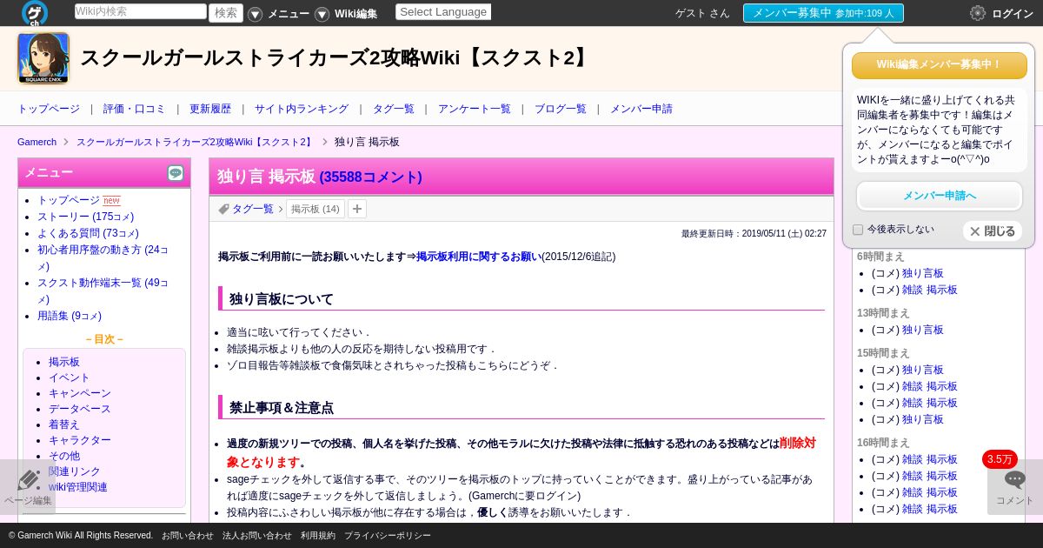Click the メンバー申請へ button
The width and height of the screenshot is (1043, 548).
point(940,196)
